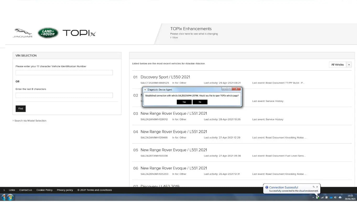Open Discovery Sport / L550 2021 vehicle
Viewport: 357px width, 202px height.
pyautogui.click(x=165, y=77)
